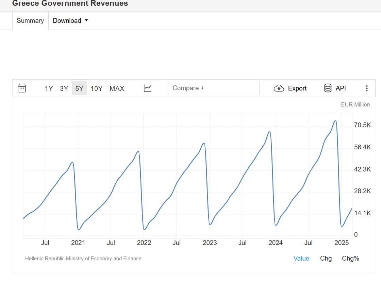Show the chart as Value
This screenshot has height=281, width=381.
tap(301, 259)
